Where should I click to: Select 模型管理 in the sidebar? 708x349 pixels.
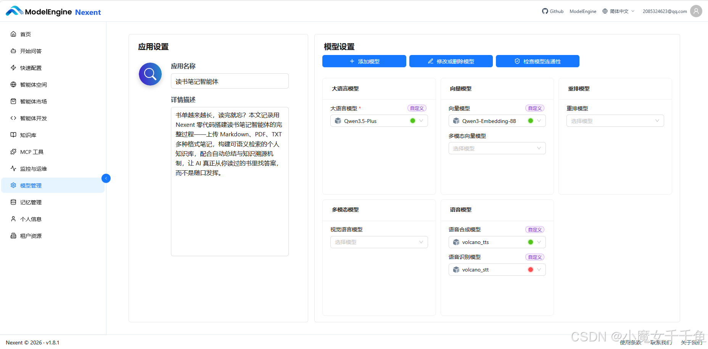53,185
